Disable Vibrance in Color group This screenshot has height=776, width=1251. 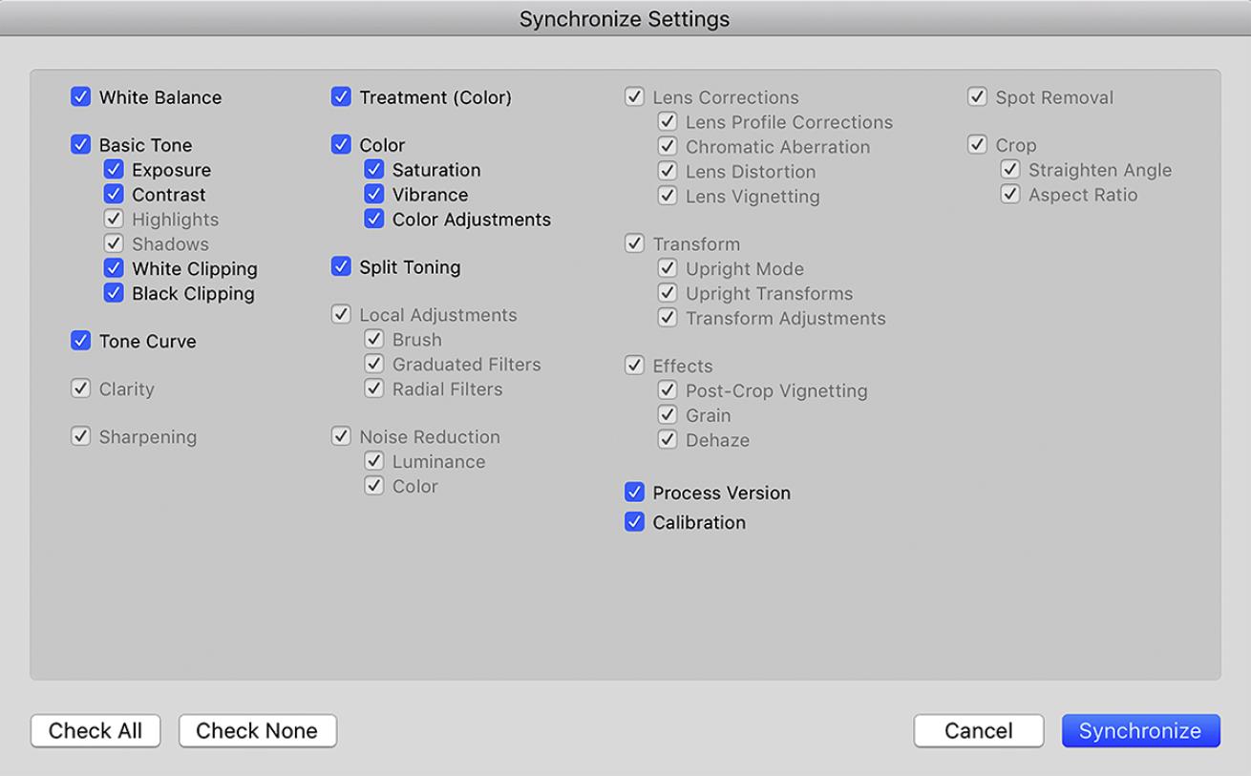click(374, 195)
